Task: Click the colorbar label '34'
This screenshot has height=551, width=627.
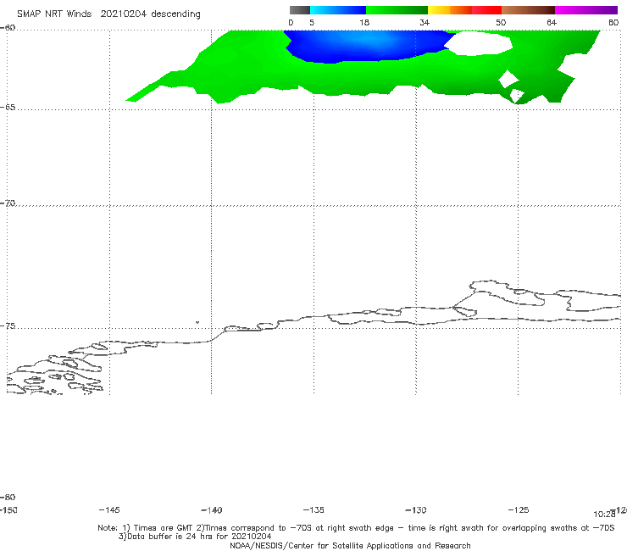Action: click(424, 23)
